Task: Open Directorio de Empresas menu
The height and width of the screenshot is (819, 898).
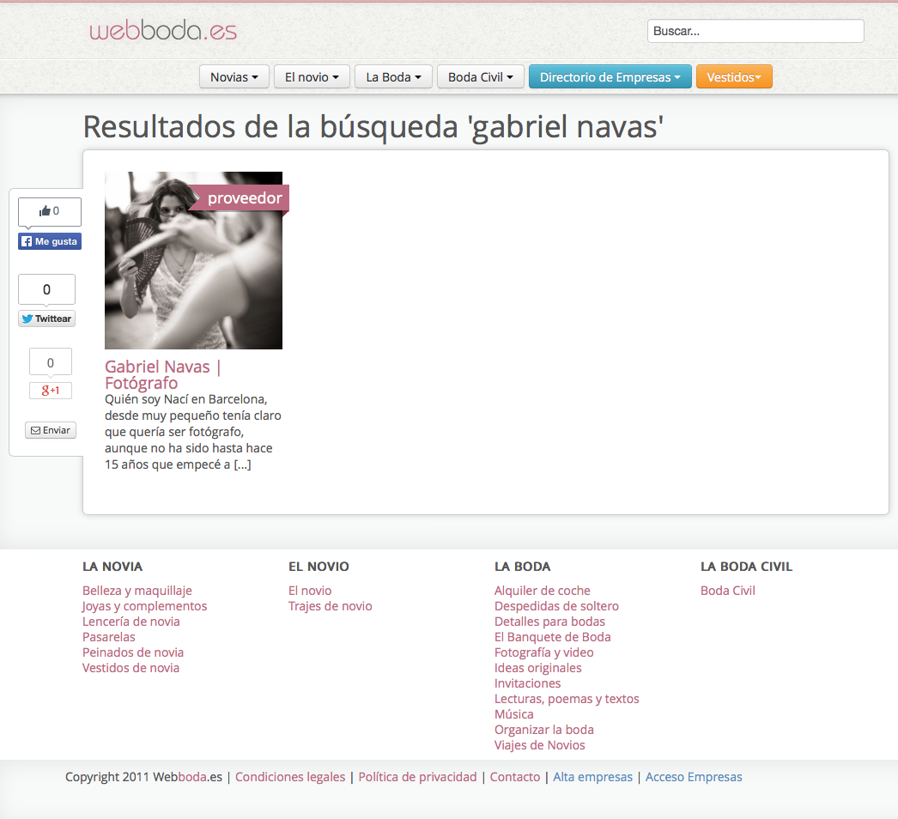Action: click(610, 77)
